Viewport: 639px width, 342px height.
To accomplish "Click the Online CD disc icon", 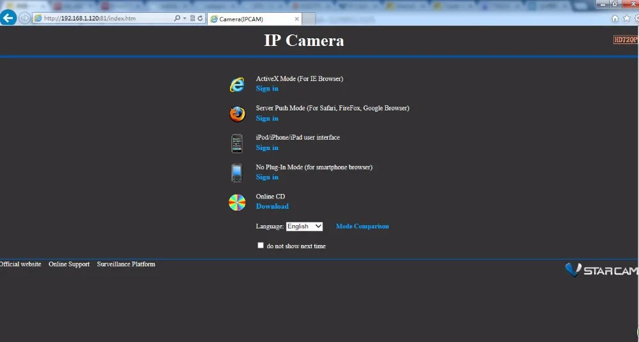I will [237, 202].
